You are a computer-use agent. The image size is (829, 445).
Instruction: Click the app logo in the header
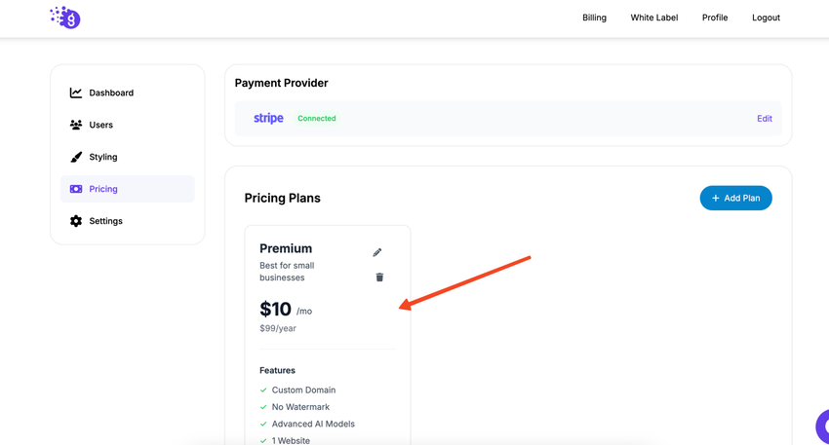(x=65, y=18)
